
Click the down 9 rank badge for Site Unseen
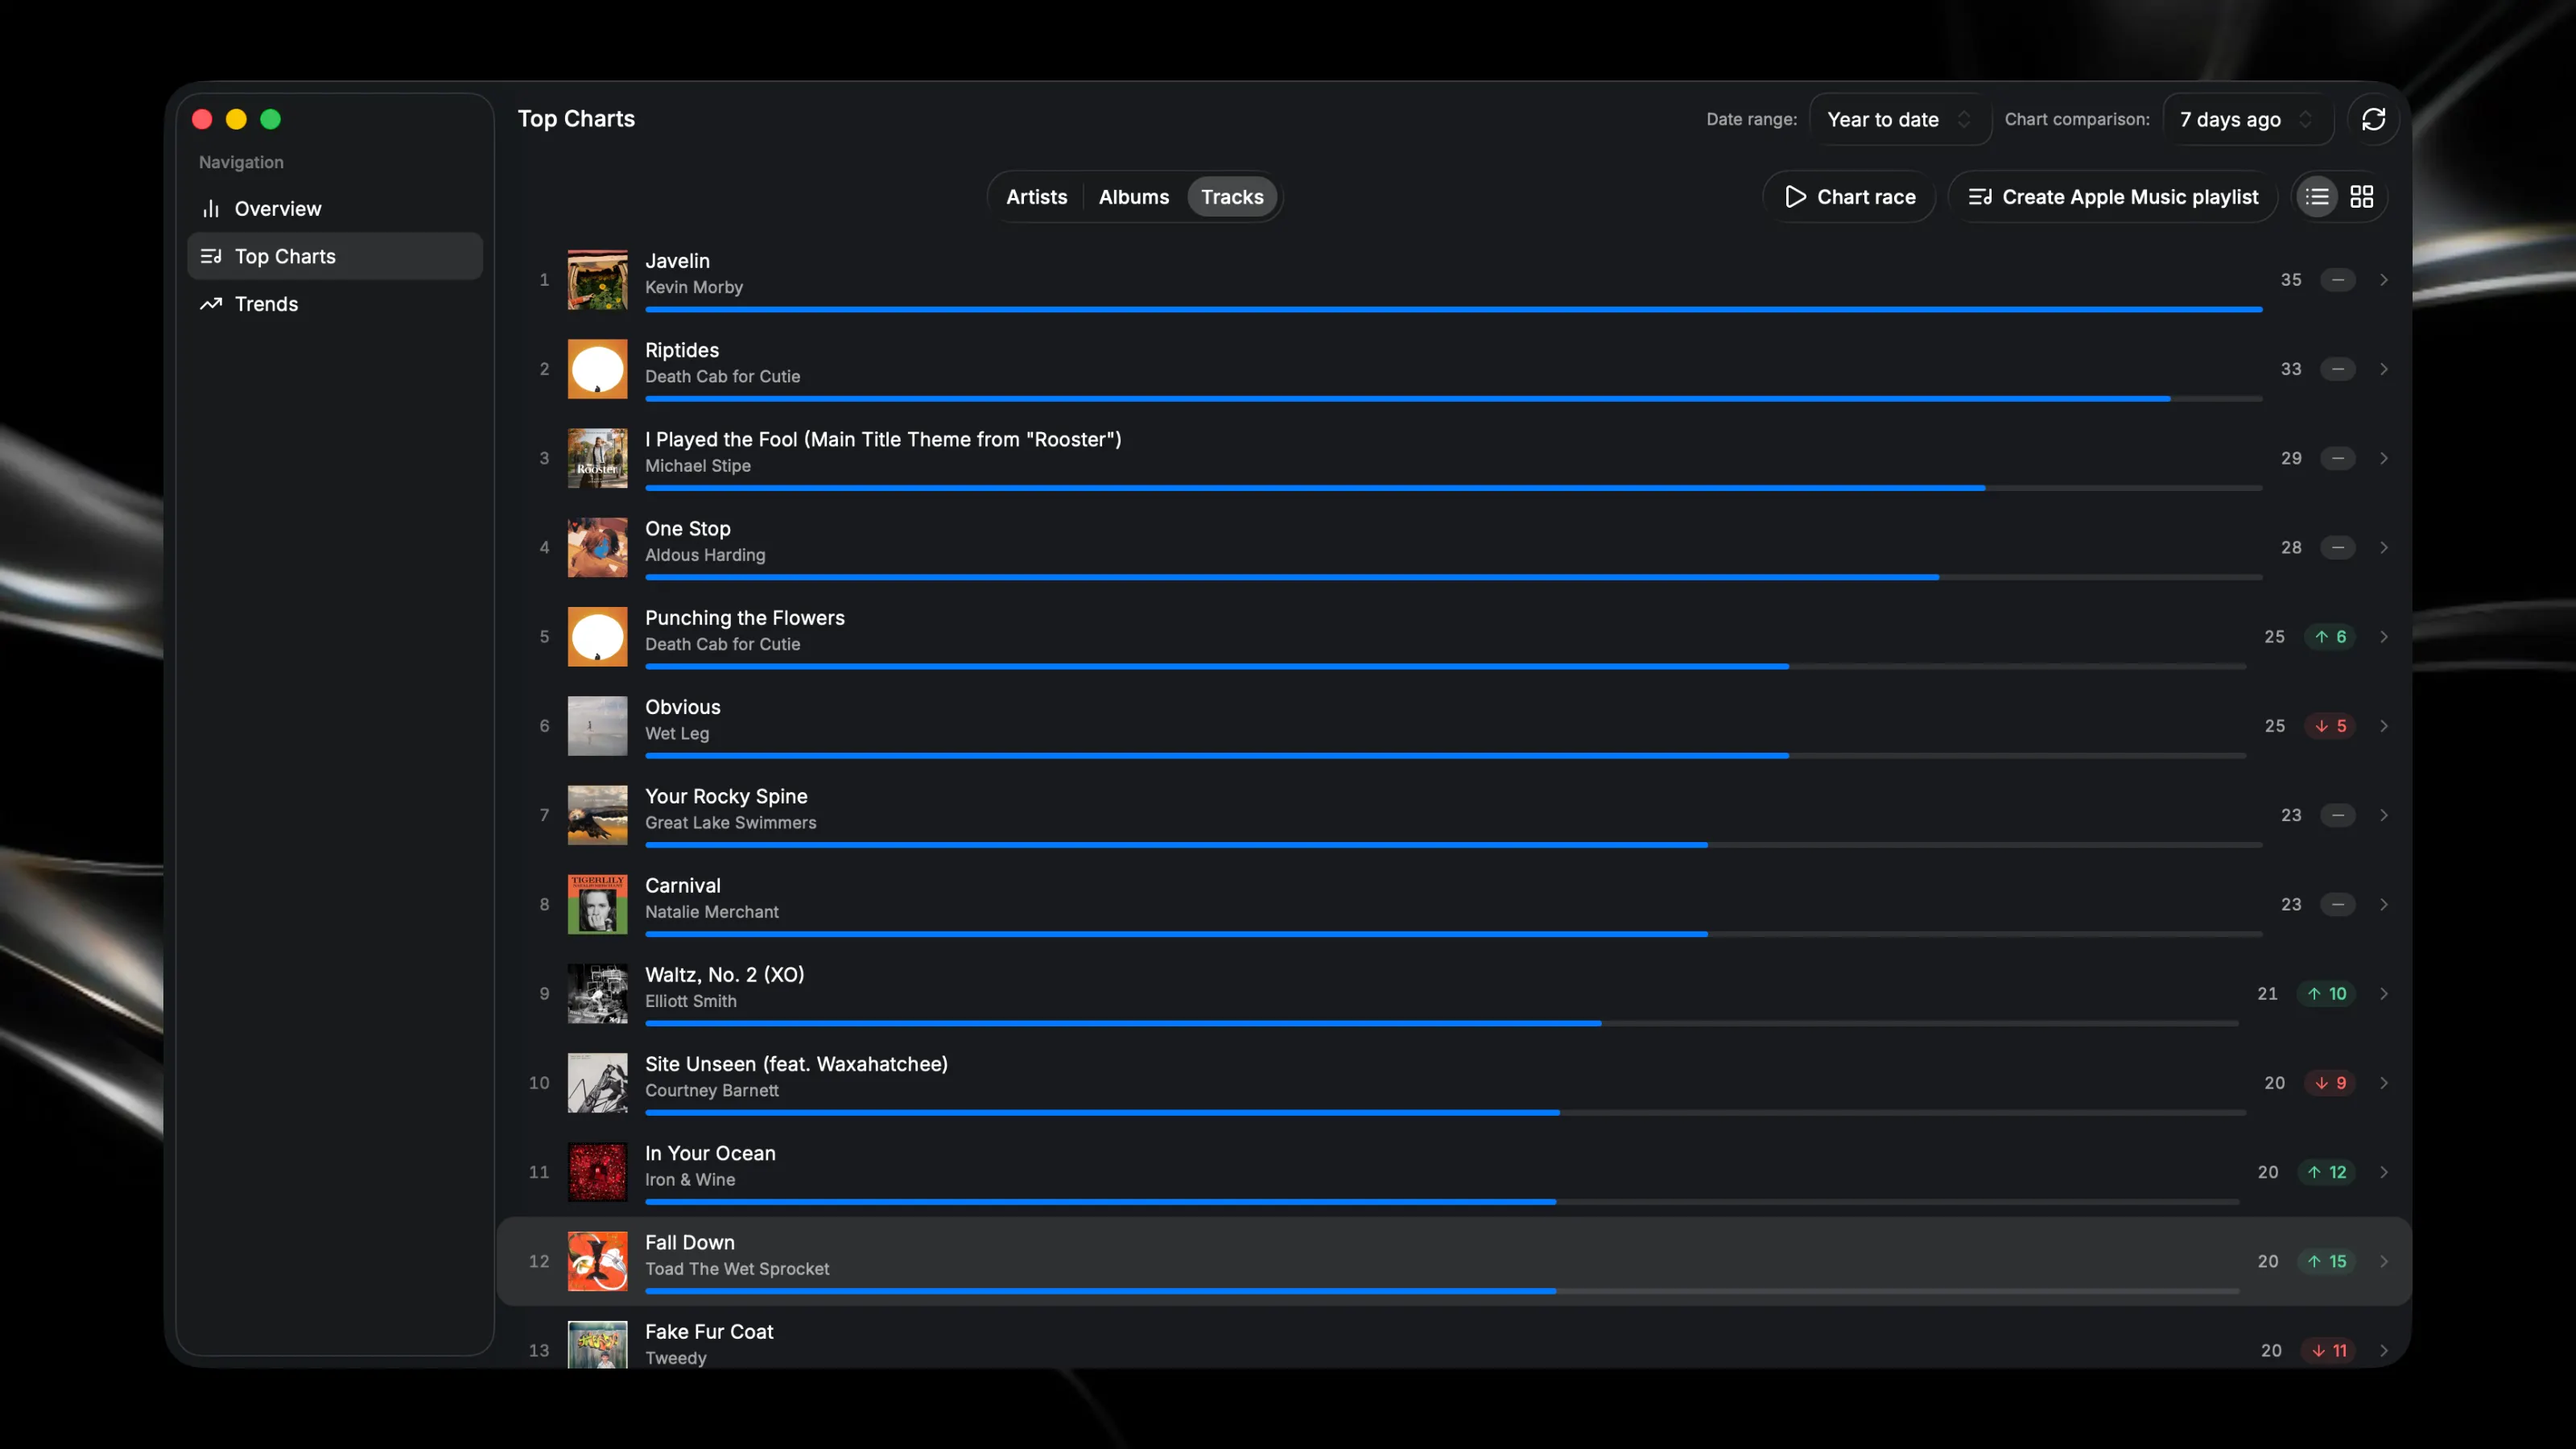point(2330,1083)
